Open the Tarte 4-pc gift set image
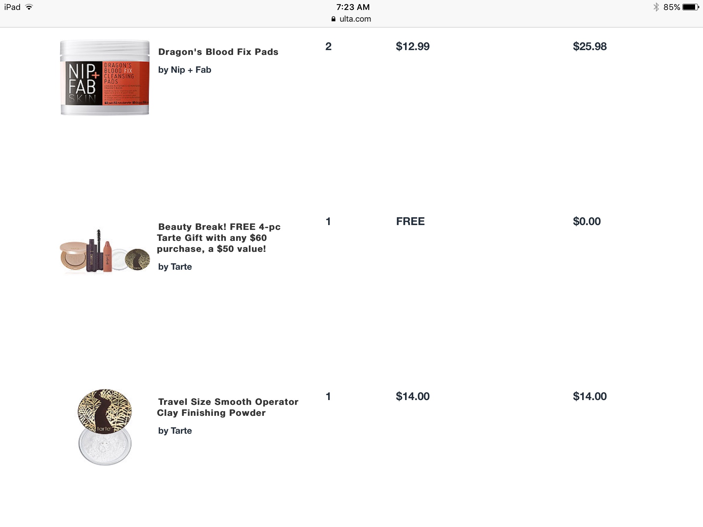The width and height of the screenshot is (703, 527). [105, 251]
